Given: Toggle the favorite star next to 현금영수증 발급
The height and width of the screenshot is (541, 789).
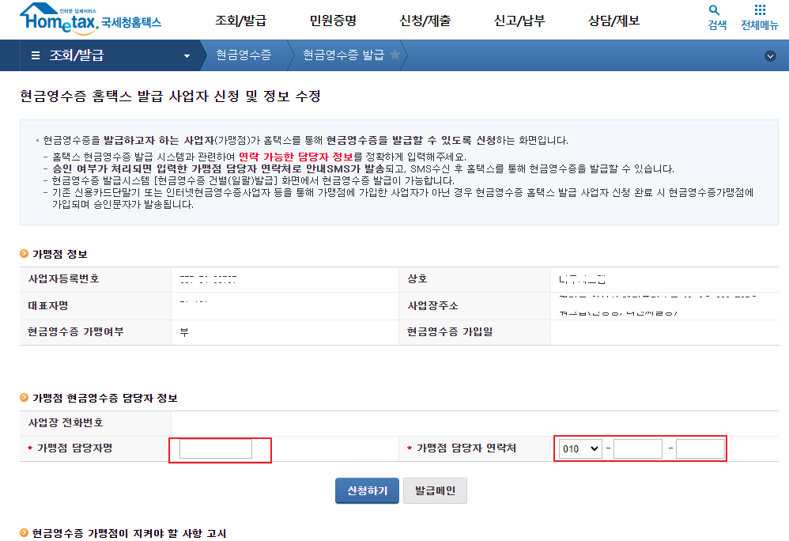Looking at the screenshot, I should coord(395,55).
